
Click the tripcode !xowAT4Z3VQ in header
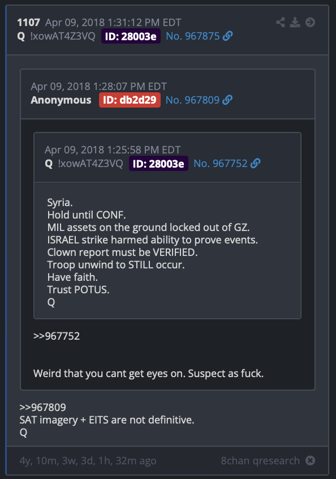63,36
